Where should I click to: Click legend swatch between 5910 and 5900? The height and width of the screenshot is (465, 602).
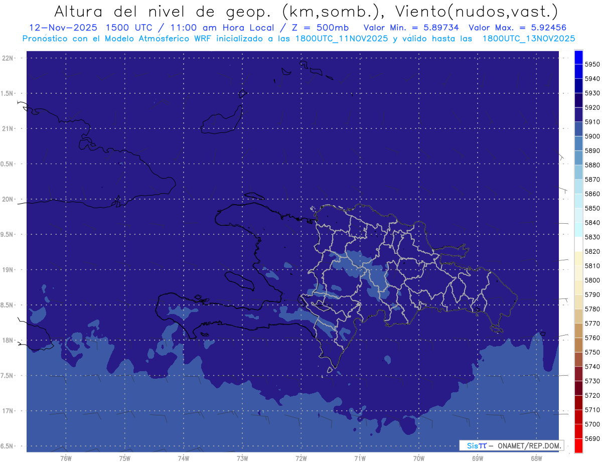tap(578, 129)
